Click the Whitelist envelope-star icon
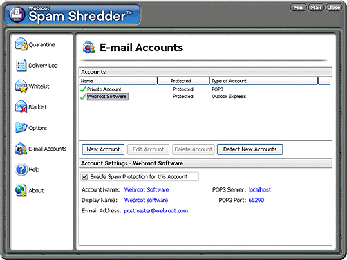 coord(21,86)
